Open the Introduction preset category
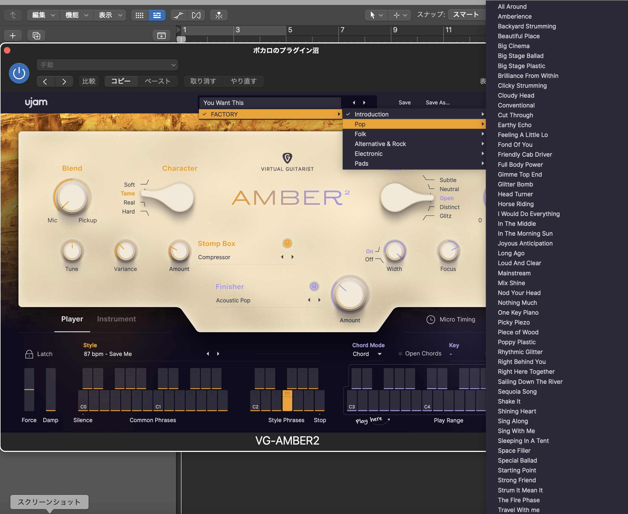Screen dimensions: 628x514 click(414, 114)
